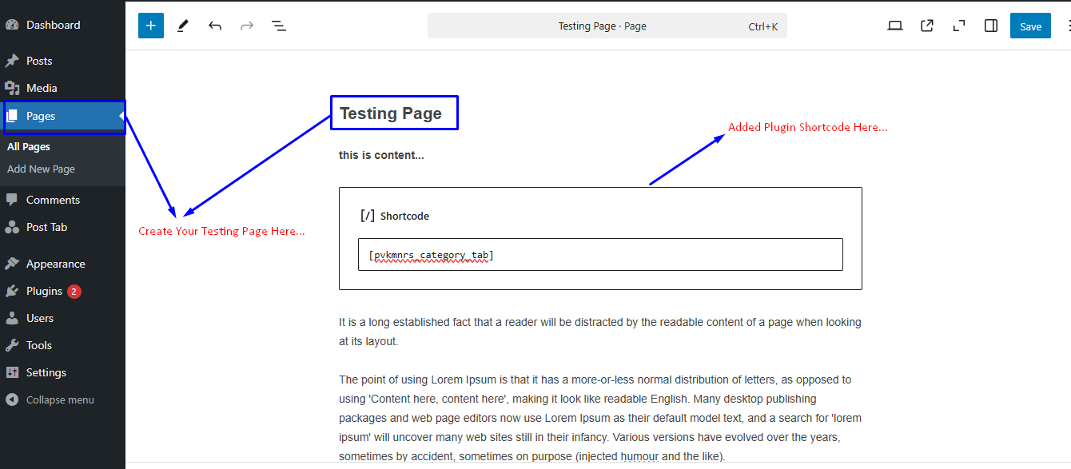The image size is (1071, 469).
Task: Open Dashboard in the admin sidebar
Action: 62,25
